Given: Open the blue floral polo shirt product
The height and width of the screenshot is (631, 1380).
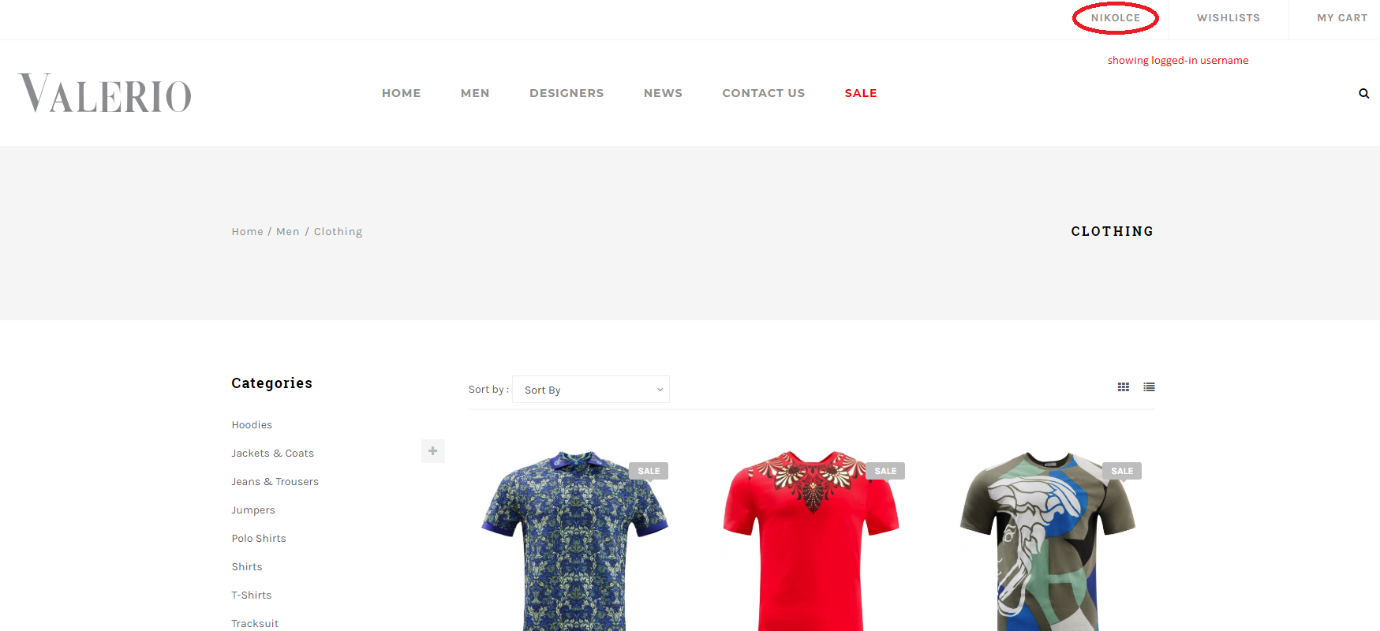Looking at the screenshot, I should tap(574, 541).
